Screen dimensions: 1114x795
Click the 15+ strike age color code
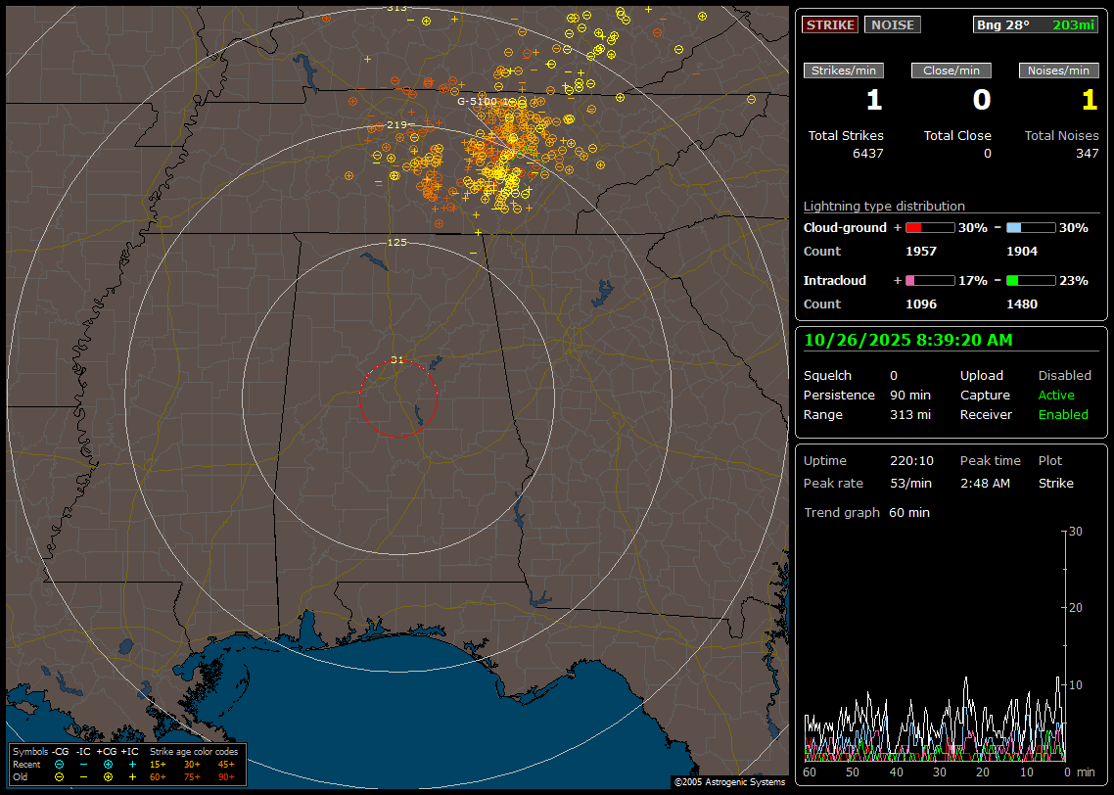[x=158, y=764]
